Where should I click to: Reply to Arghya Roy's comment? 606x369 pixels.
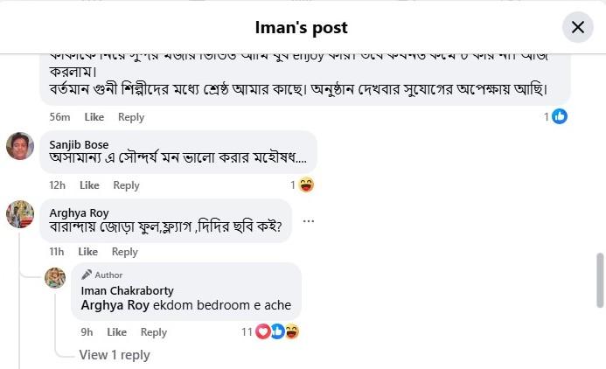click(x=124, y=252)
